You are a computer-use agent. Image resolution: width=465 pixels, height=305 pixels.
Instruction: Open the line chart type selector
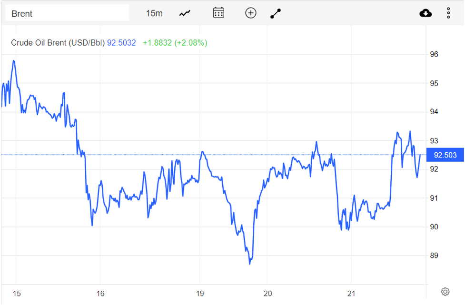coord(185,13)
